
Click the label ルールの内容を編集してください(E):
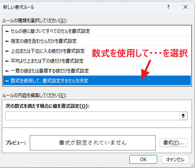coord(34,95)
